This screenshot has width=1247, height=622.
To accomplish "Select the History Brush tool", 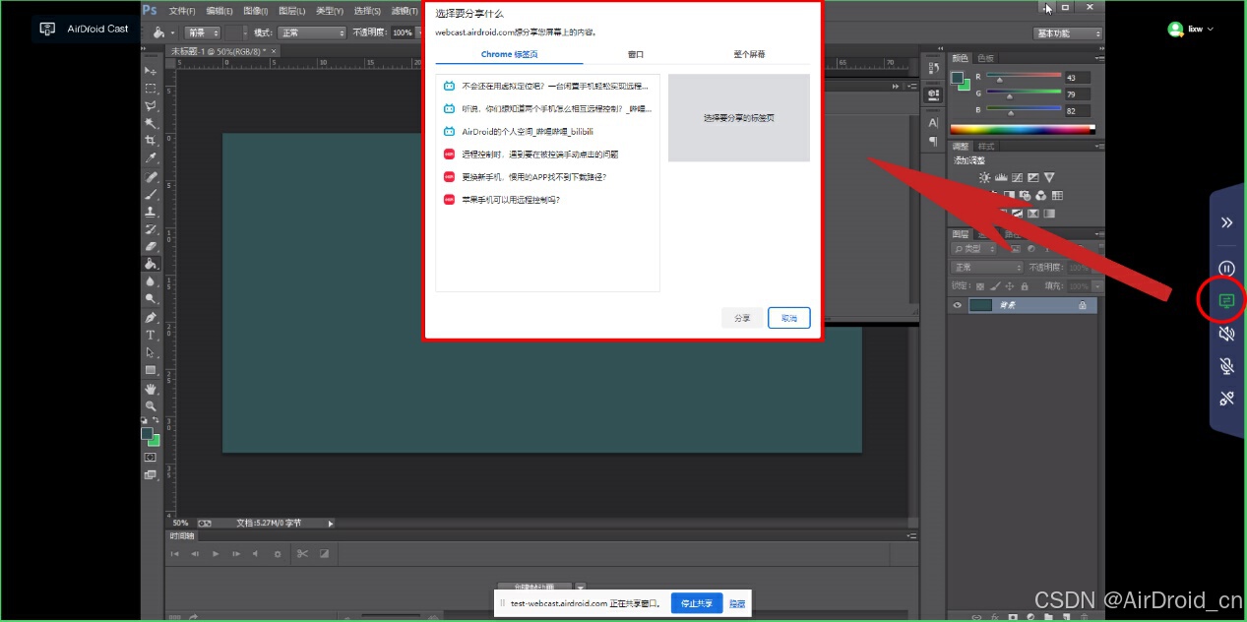I will point(151,229).
